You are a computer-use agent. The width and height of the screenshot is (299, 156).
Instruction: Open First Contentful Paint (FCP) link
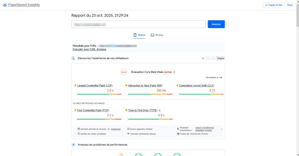(93, 110)
